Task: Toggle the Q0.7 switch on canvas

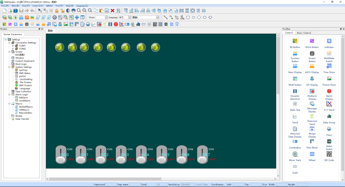Action: coord(203,154)
